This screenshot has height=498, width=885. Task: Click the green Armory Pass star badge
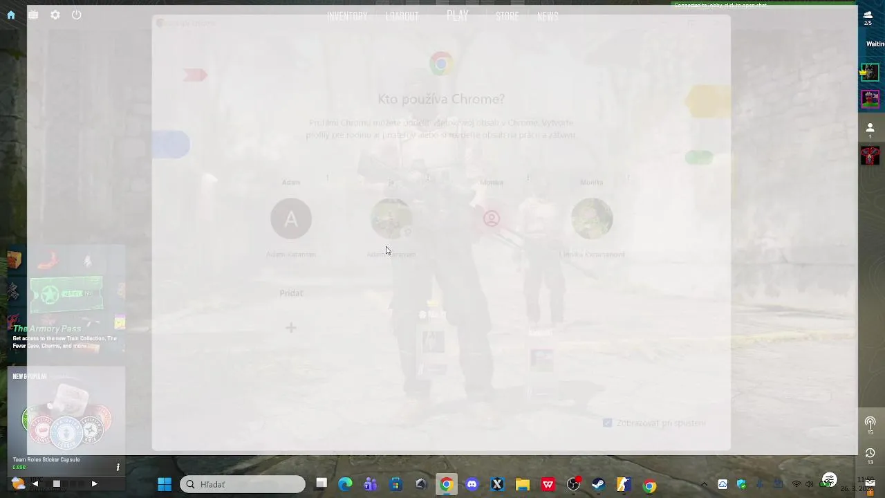point(50,295)
